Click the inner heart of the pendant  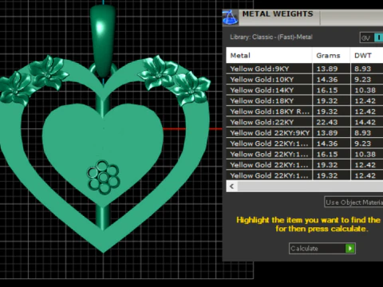coord(103,154)
